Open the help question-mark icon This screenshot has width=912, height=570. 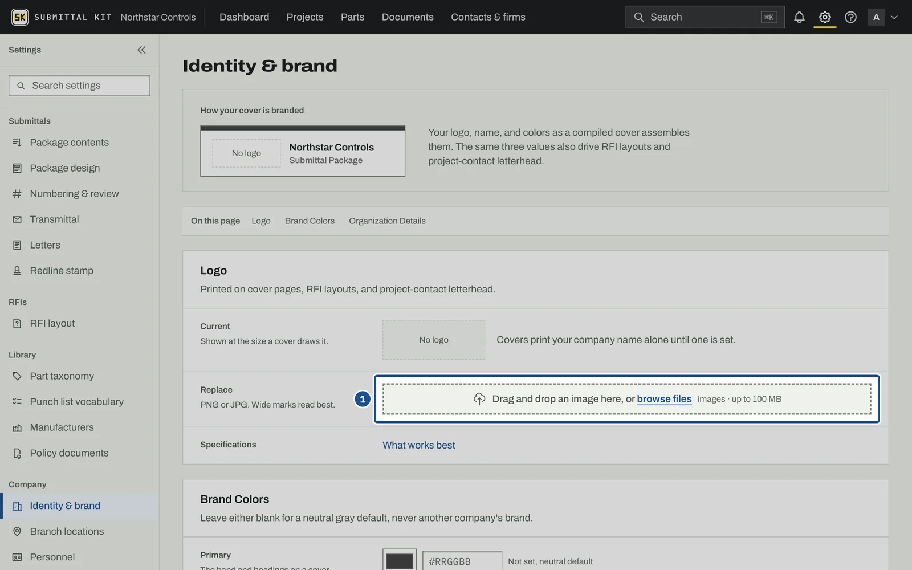[850, 17]
